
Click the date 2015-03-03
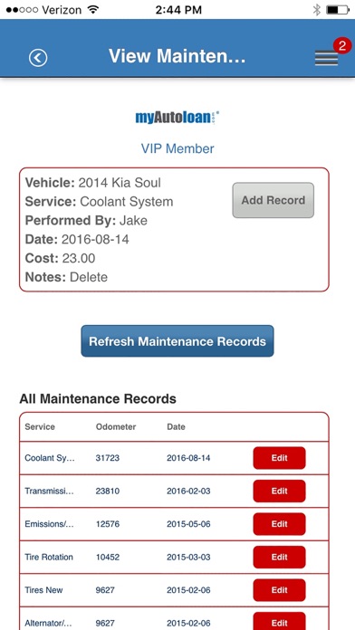(x=188, y=557)
